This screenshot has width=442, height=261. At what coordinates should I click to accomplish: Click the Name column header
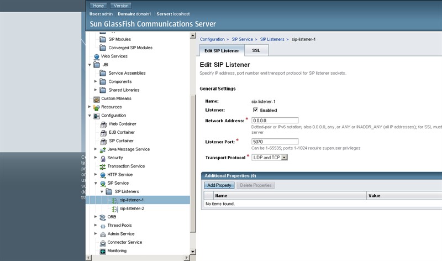coord(290,196)
